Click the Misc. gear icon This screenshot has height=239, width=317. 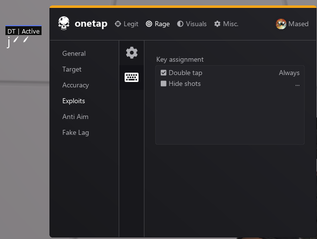(x=217, y=24)
